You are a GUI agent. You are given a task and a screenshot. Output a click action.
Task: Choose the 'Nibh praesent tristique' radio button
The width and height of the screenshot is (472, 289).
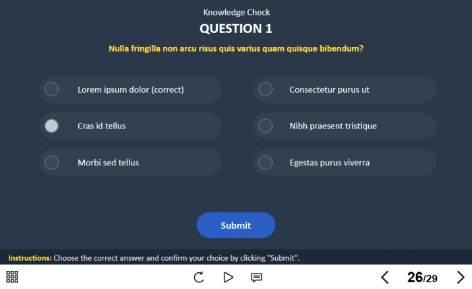266,126
